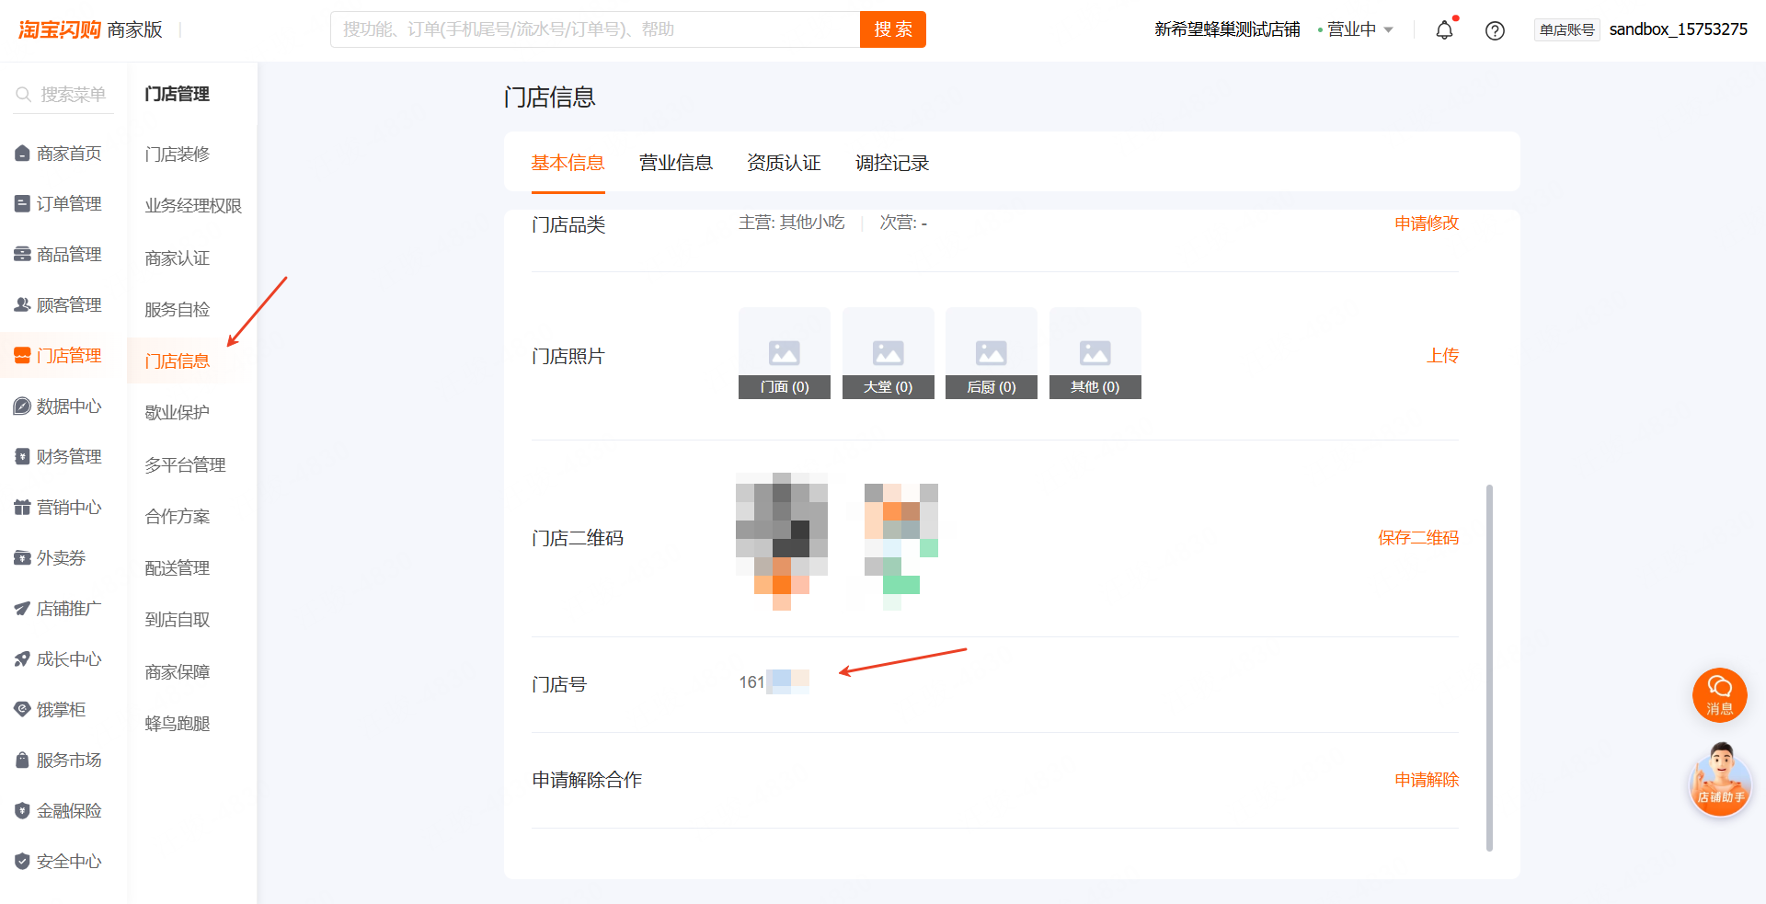Click the help question mark icon
The width and height of the screenshot is (1766, 904).
[x=1496, y=30]
